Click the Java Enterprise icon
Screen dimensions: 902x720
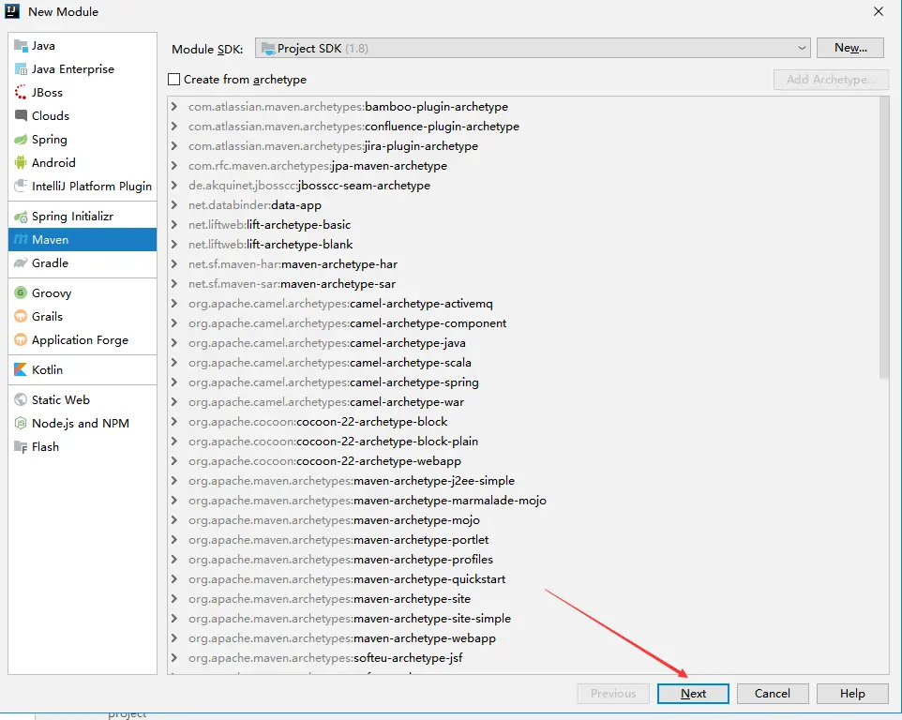21,69
